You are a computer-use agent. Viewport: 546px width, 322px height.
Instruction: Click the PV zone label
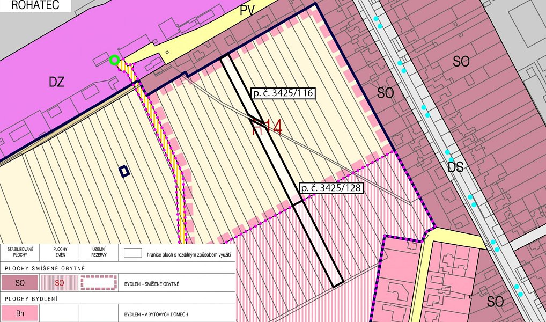[247, 10]
